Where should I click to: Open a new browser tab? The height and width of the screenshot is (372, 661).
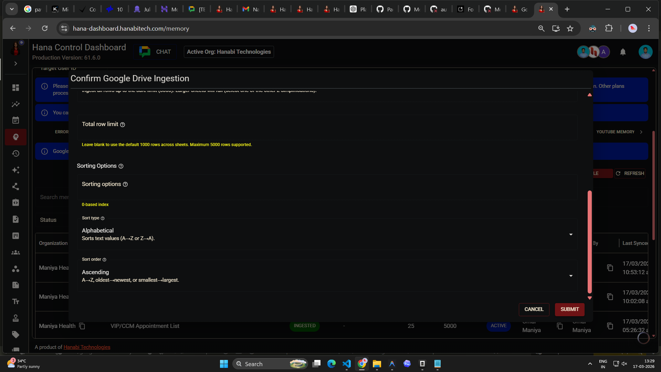[567, 9]
